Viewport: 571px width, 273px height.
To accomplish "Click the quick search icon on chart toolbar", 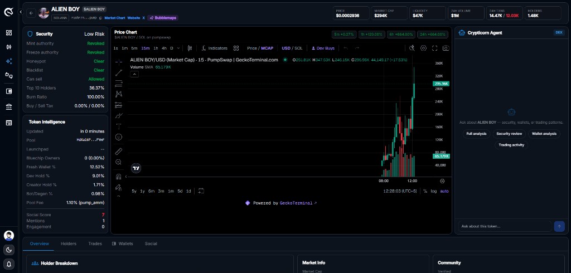I will tap(412, 48).
